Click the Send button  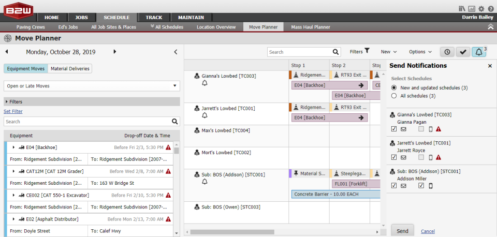[x=403, y=231]
